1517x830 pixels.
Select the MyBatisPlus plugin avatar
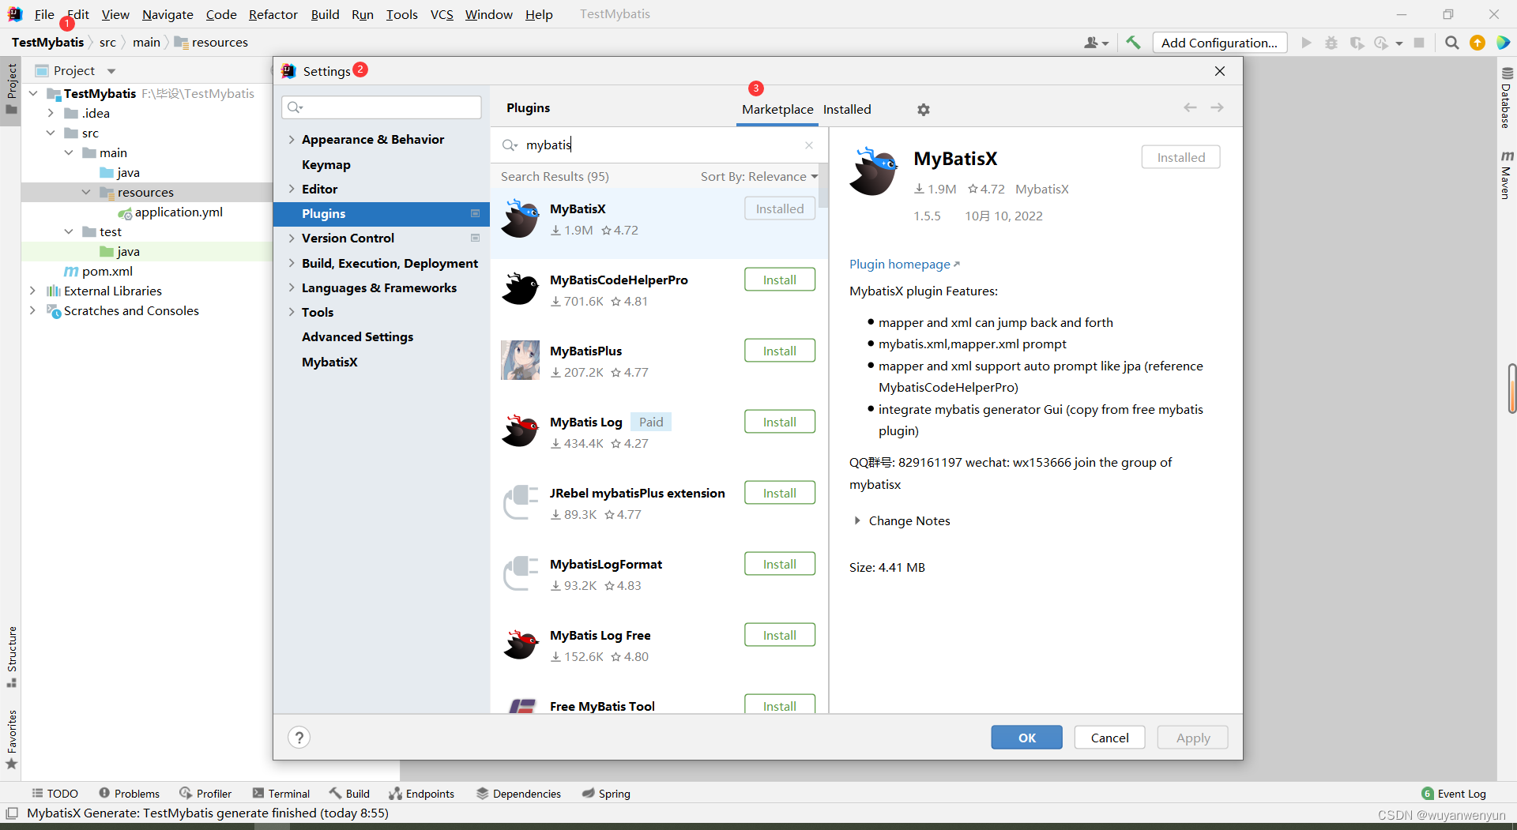click(520, 360)
